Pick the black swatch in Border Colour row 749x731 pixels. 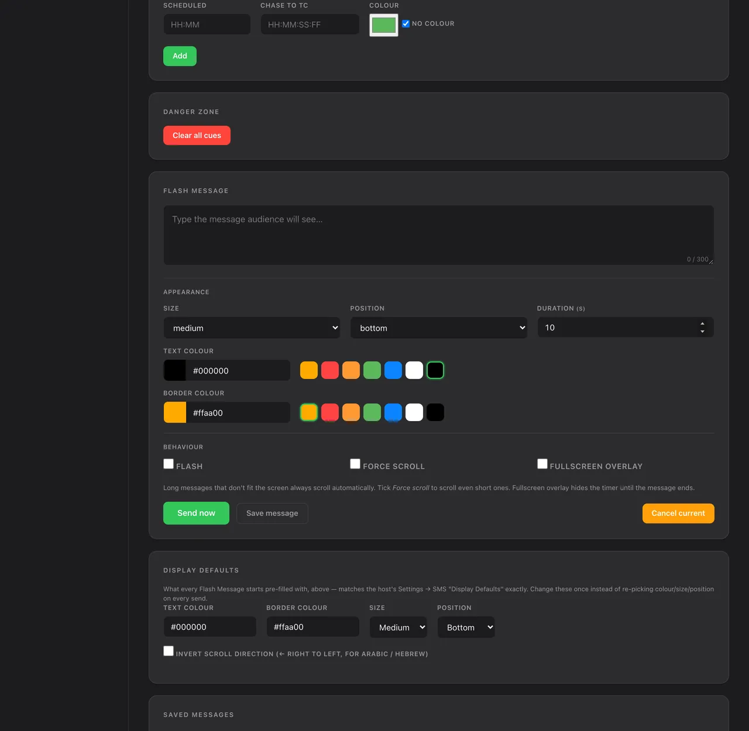(x=435, y=412)
